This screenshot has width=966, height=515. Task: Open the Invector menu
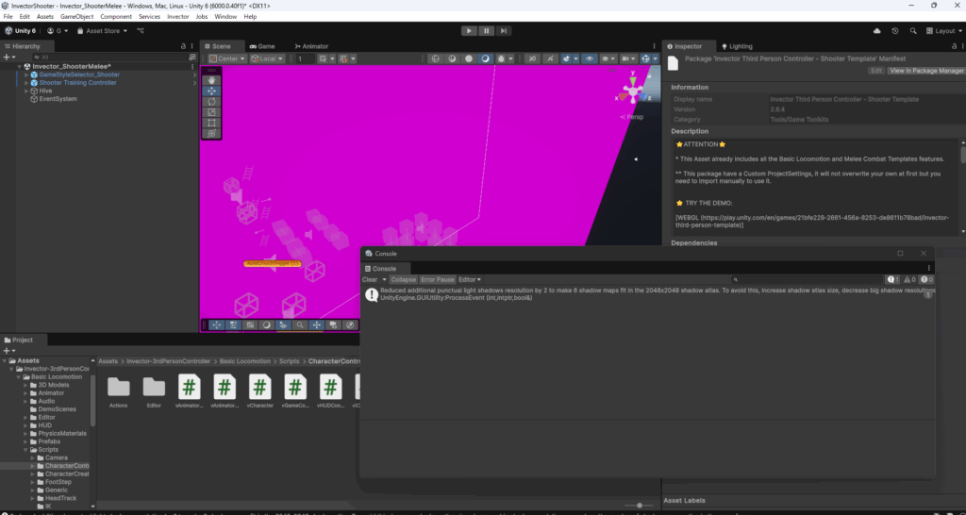[178, 17]
